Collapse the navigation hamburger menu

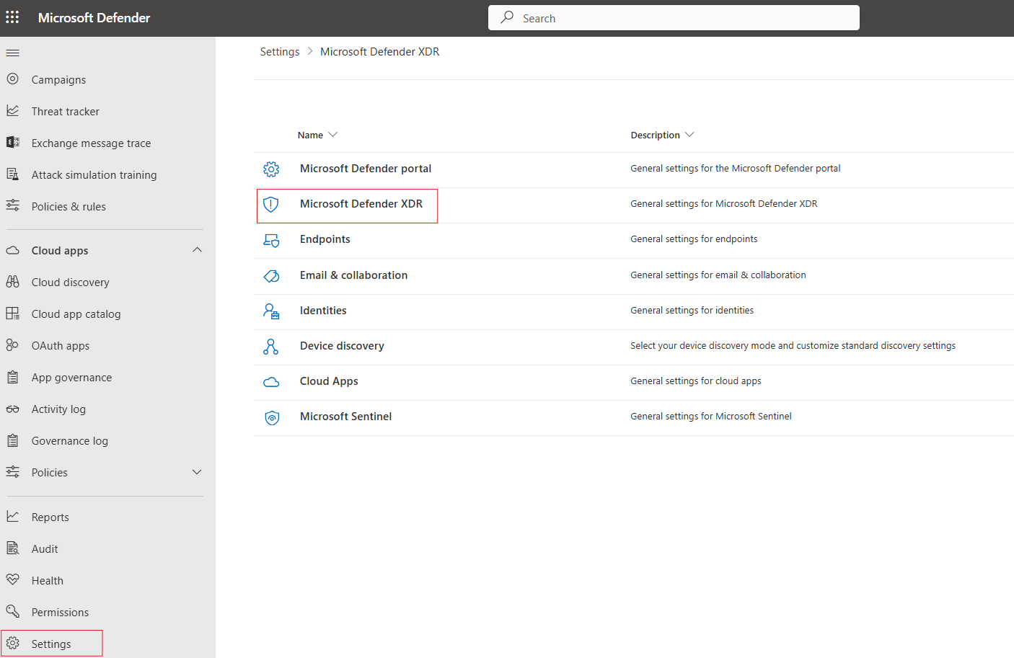pos(12,53)
